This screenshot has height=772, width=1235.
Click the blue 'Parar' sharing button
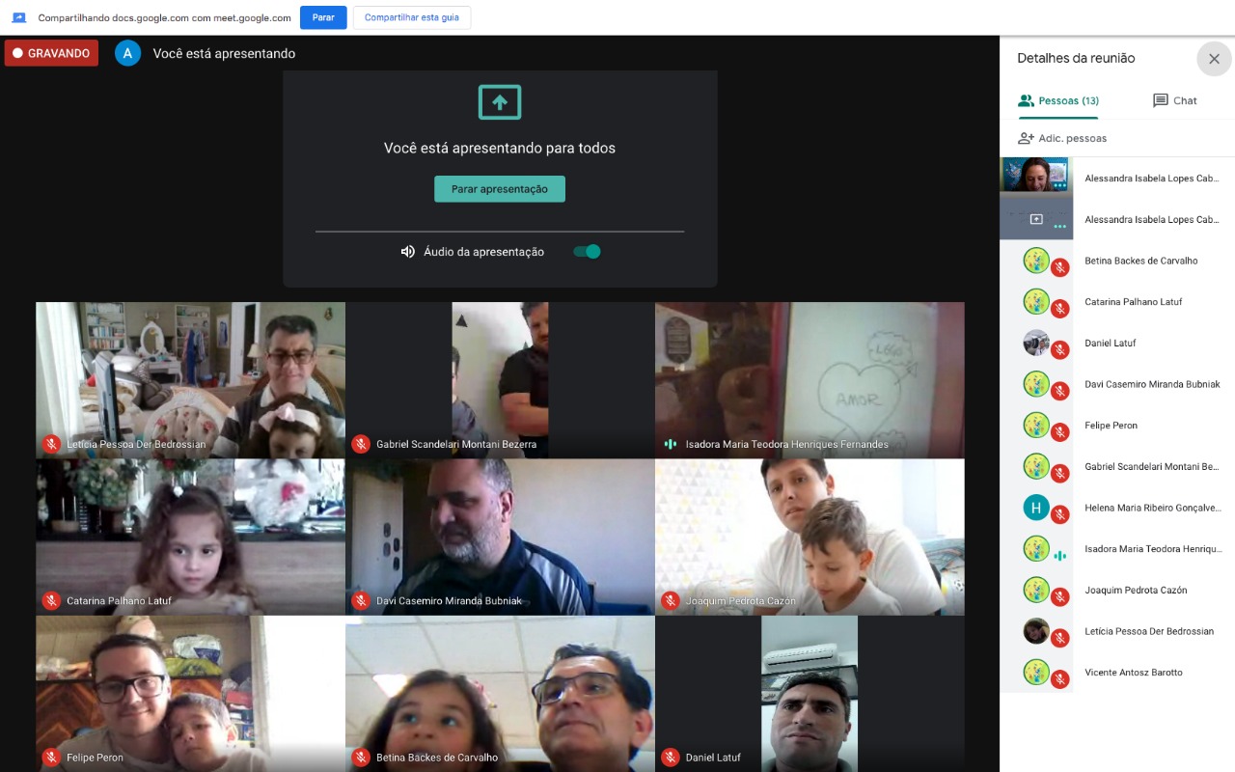[x=323, y=17]
